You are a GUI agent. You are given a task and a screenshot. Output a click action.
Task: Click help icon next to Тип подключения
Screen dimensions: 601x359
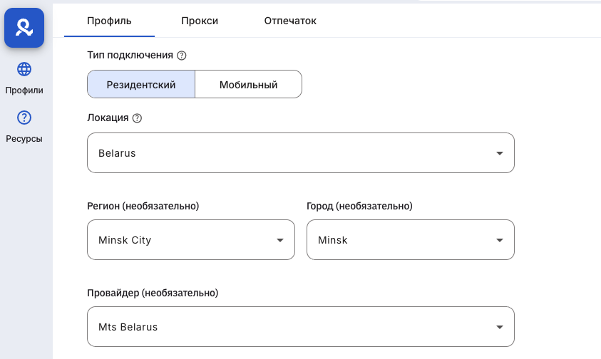[x=182, y=56]
